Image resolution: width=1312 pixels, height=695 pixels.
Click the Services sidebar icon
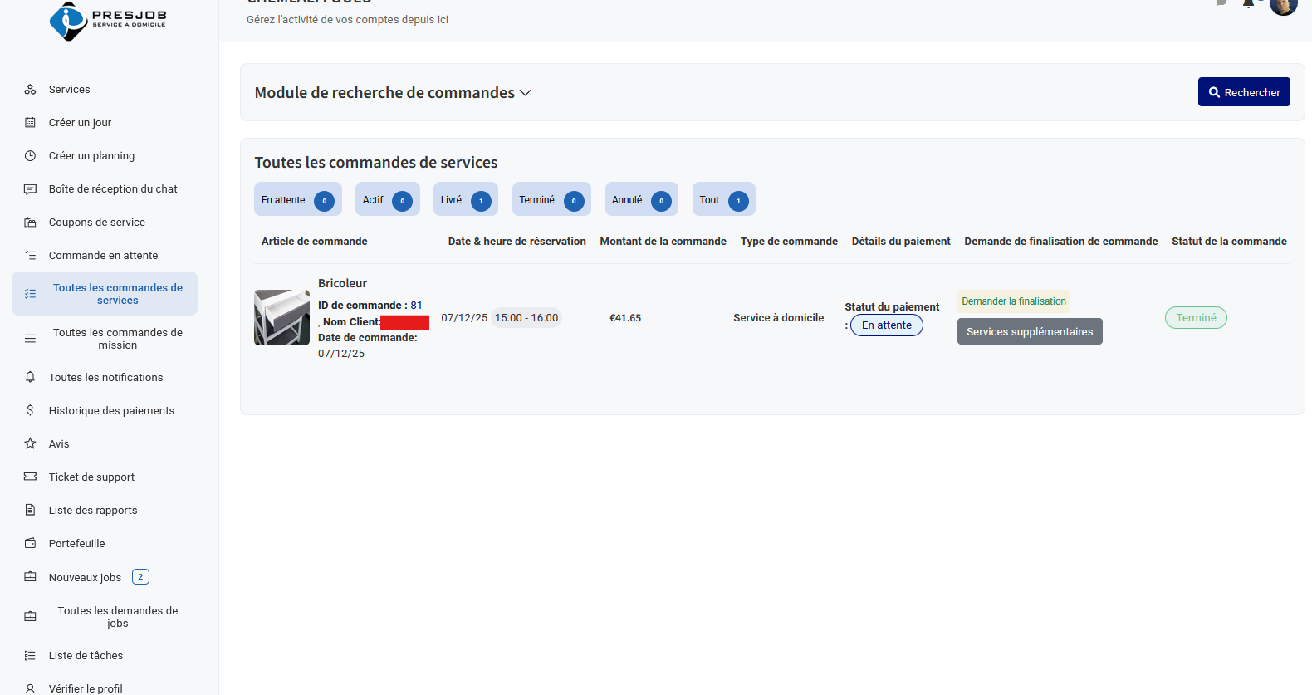tap(30, 90)
